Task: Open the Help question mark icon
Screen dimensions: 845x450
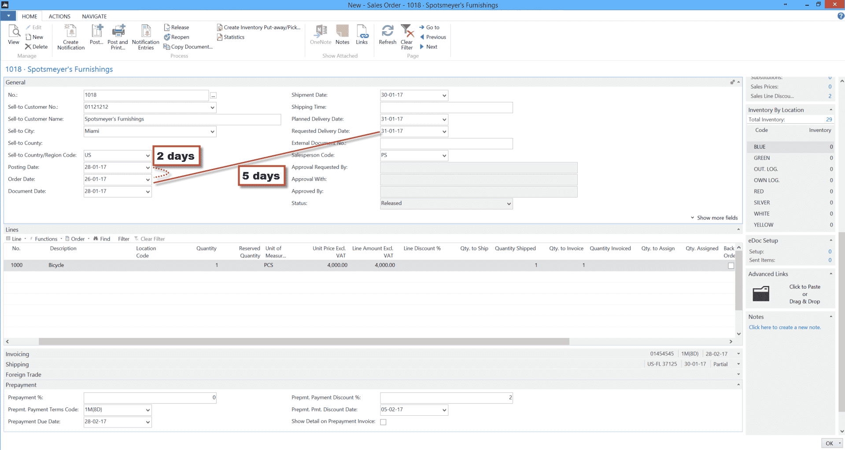Action: (x=841, y=16)
